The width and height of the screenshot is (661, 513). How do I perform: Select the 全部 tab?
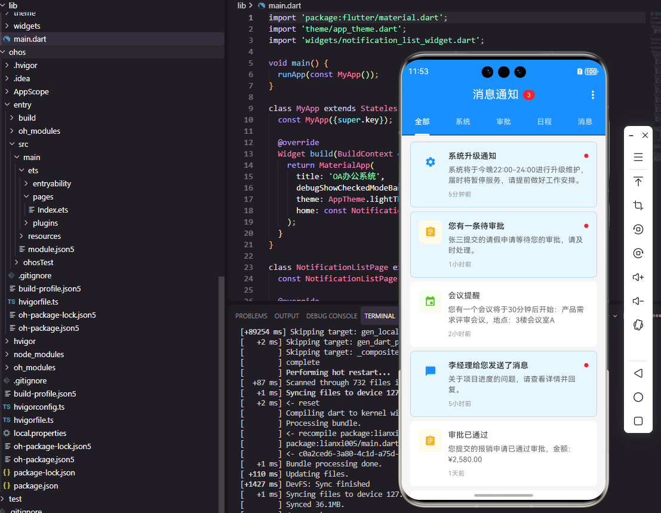[422, 121]
